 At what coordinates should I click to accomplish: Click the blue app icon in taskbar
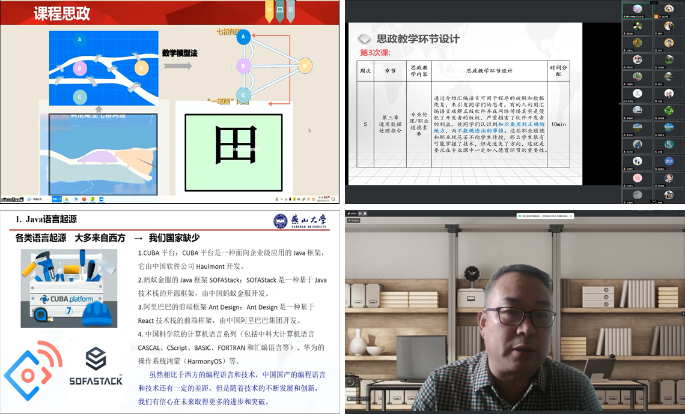coord(101,199)
